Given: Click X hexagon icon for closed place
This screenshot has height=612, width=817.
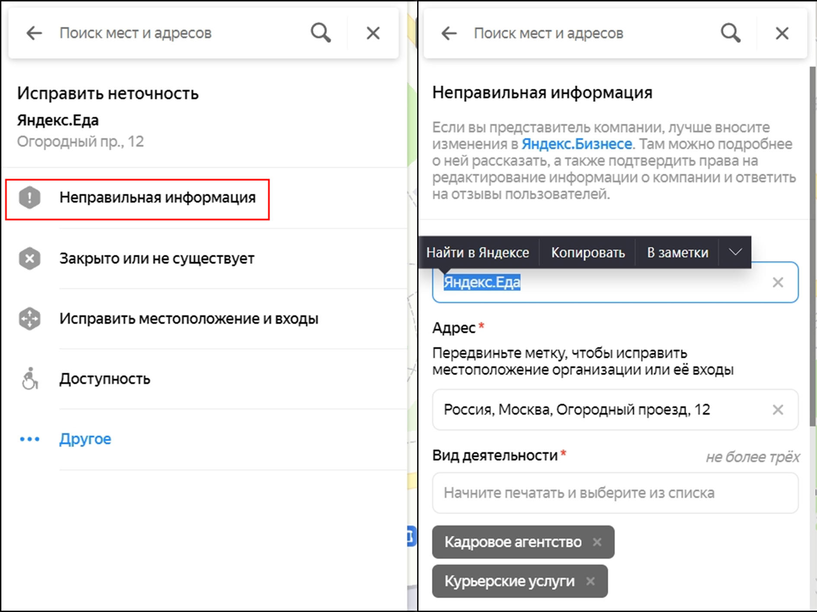Looking at the screenshot, I should (x=29, y=258).
